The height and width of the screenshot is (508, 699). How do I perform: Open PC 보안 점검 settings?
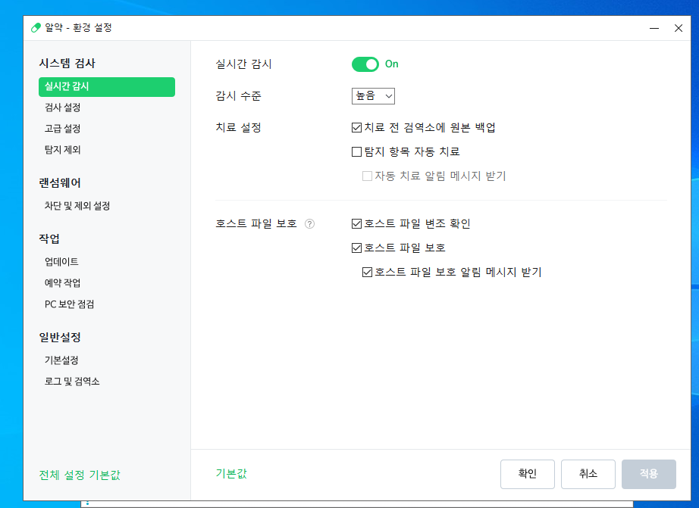70,304
